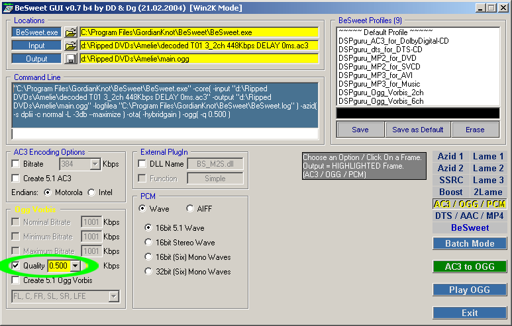
Task: Open the FL, C, FR channel order dropdown
Action: pos(113,296)
